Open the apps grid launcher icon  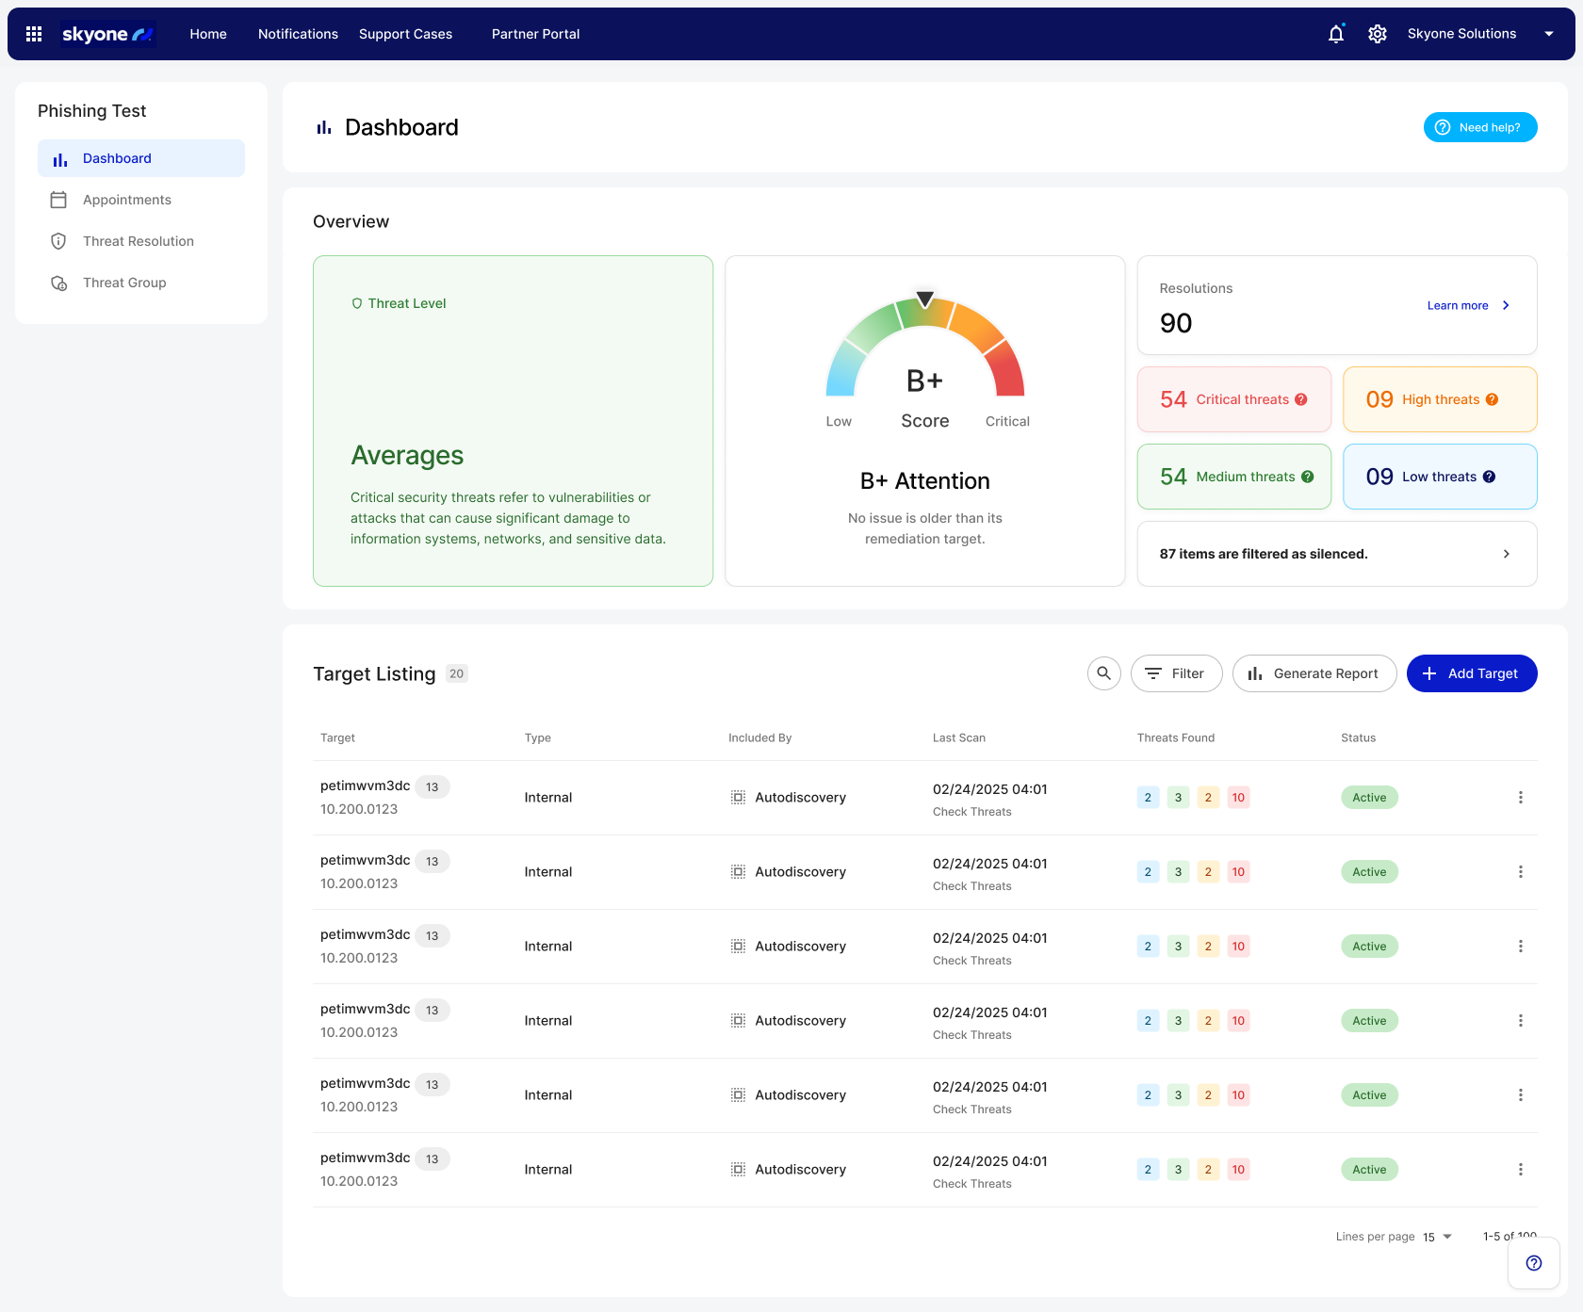[34, 34]
